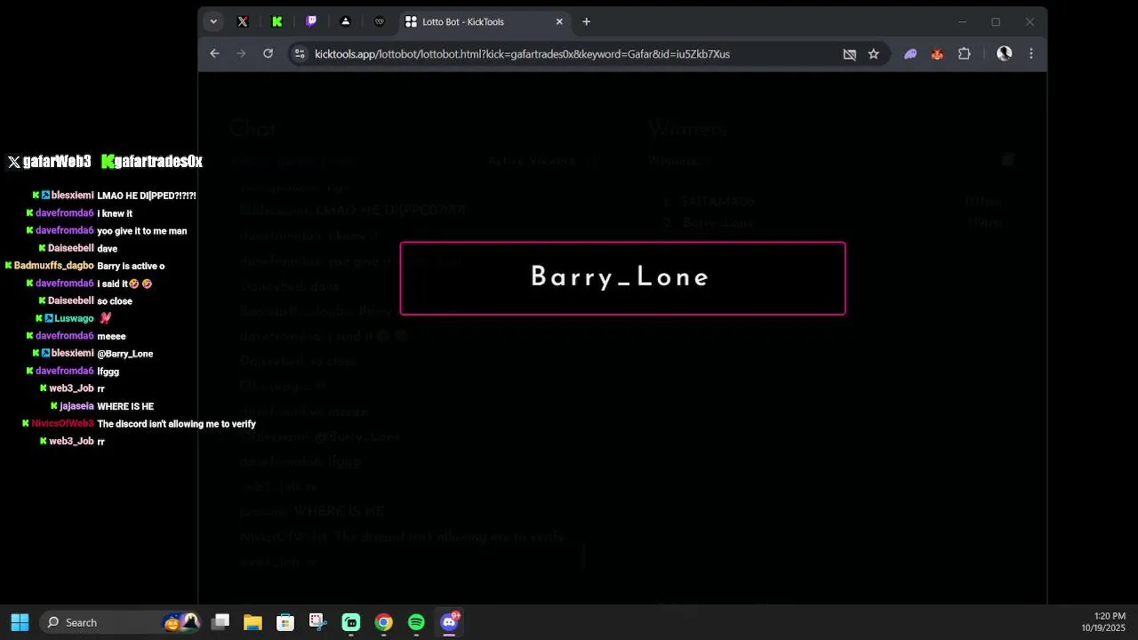Image resolution: width=1138 pixels, height=640 pixels.
Task: Open the triangle-logo browser tab
Action: [345, 21]
